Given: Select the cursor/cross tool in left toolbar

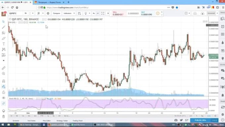Looking at the screenshot, I should click(x=4, y=21).
